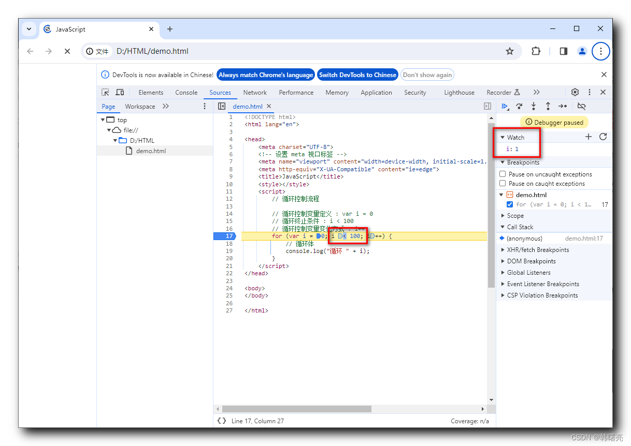Collapse the D:/HTML folder
This screenshot has height=446, width=631.
115,141
